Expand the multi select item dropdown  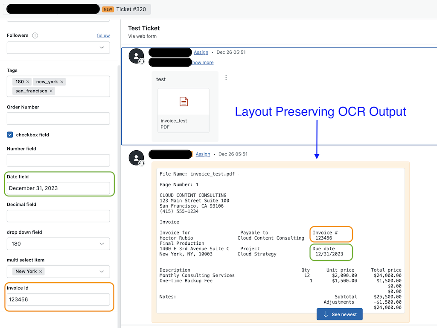tap(102, 272)
